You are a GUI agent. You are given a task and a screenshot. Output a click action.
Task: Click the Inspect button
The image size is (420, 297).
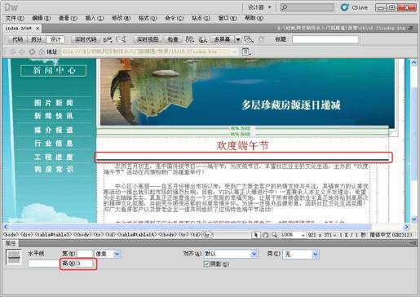coord(173,39)
